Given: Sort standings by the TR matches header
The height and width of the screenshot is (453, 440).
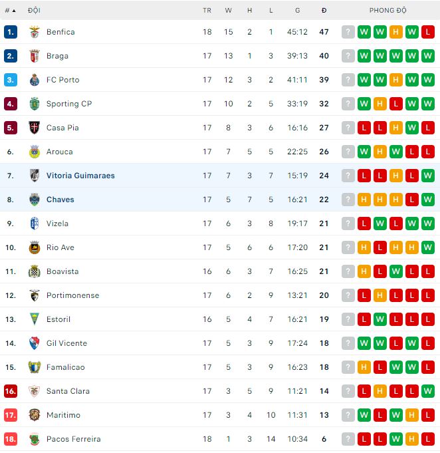Looking at the screenshot, I should coord(207,11).
